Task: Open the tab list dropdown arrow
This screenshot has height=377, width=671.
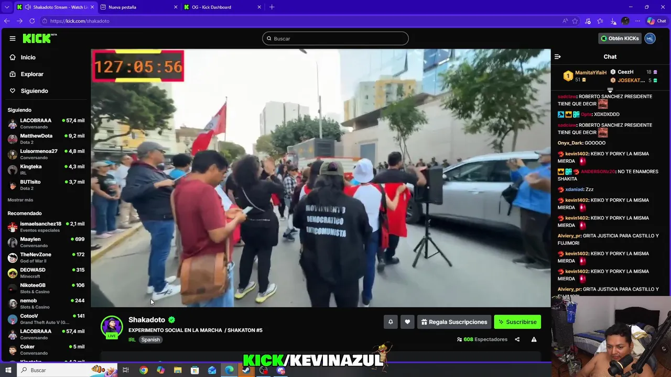Action: pos(6,7)
